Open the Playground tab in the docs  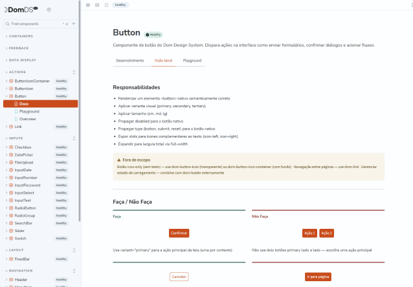192,61
